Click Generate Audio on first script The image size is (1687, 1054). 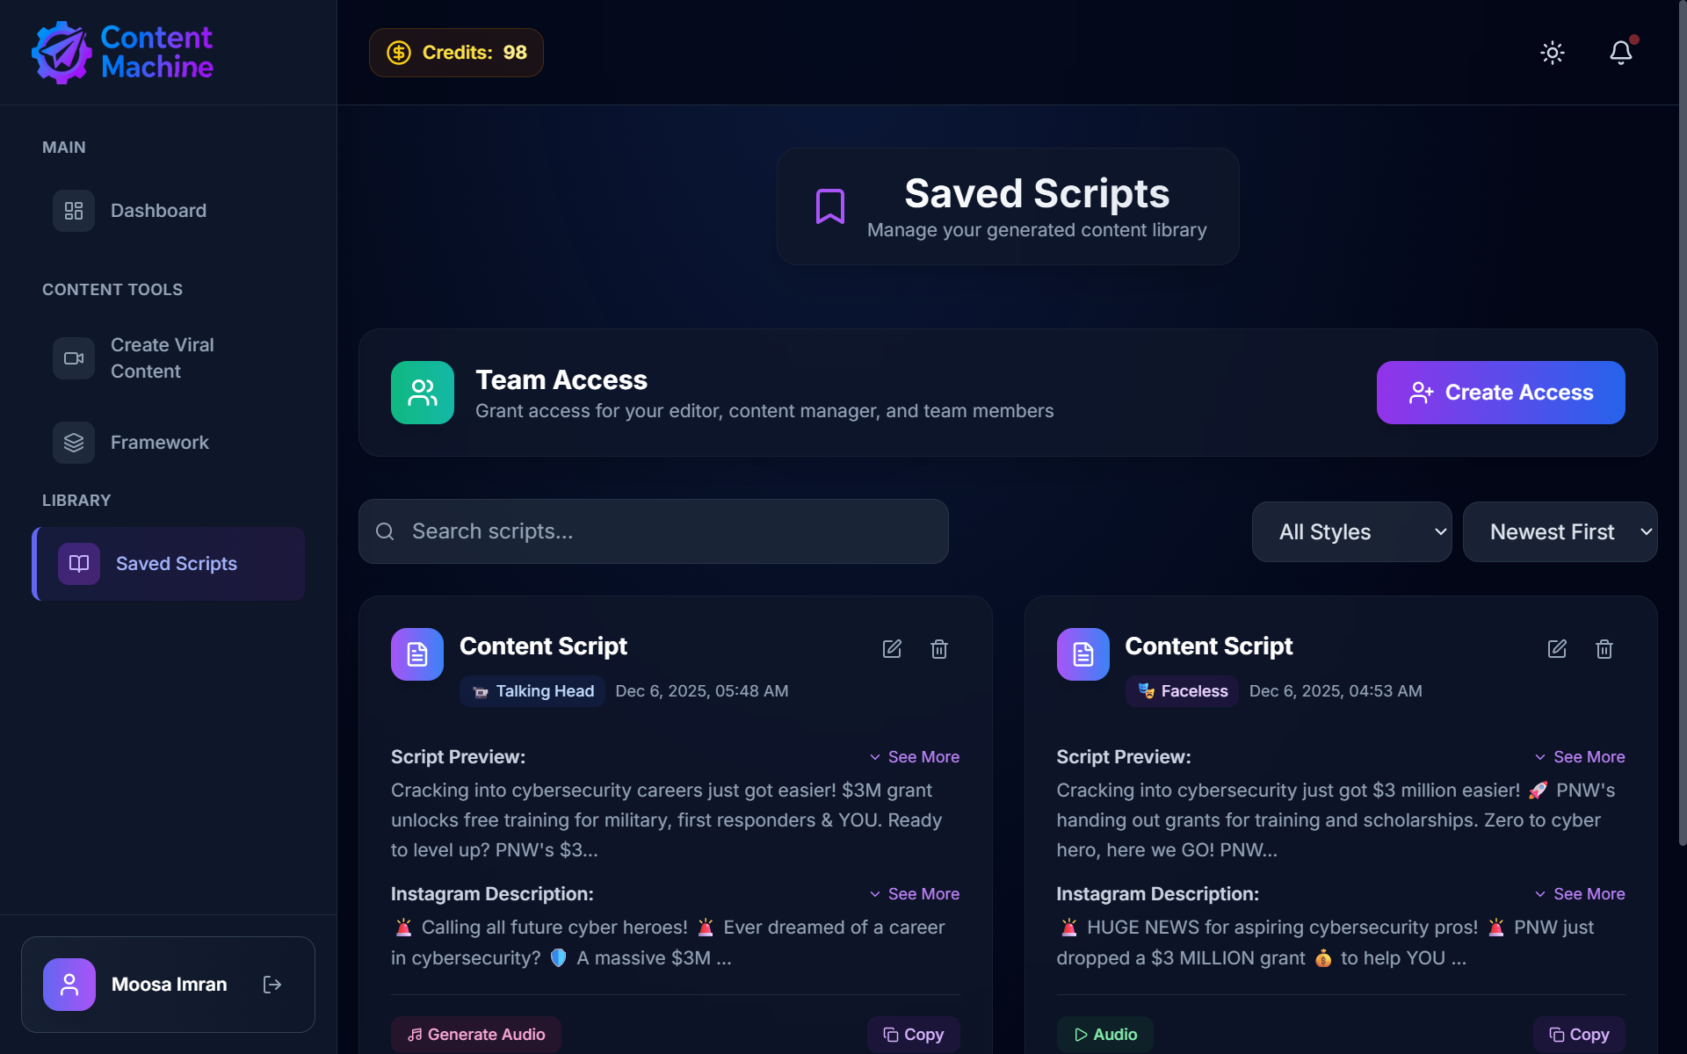pos(476,1035)
